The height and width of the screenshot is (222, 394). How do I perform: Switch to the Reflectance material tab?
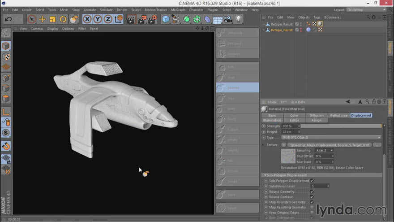[x=339, y=115]
